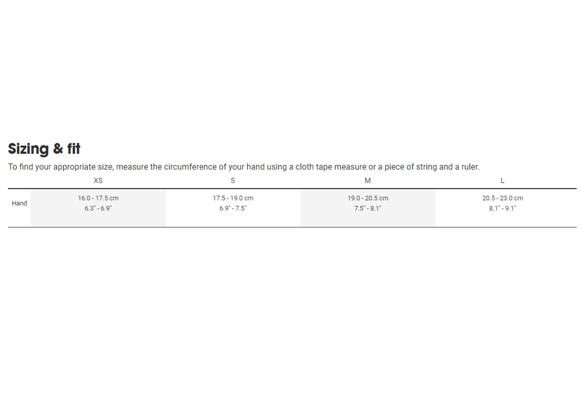Click the 6.9" - 7.5" inch range
The image size is (581, 415).
pos(233,208)
